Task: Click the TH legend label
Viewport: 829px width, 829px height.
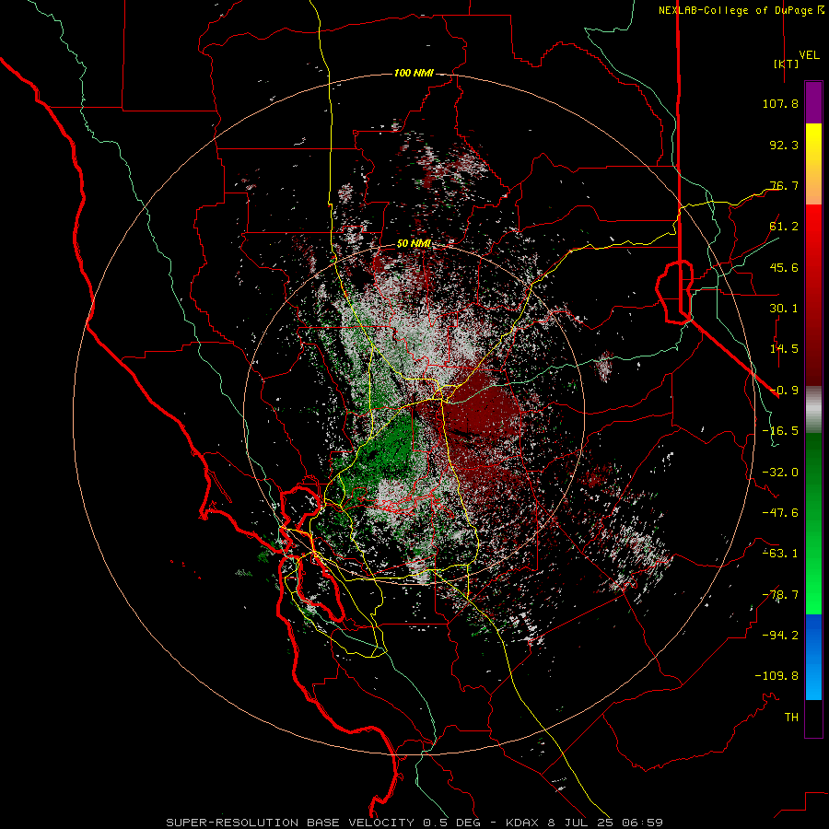Action: coord(791,718)
